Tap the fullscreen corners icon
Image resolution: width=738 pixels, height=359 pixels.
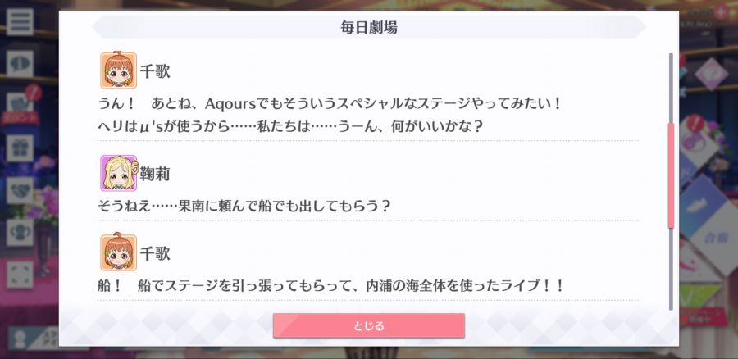point(20,275)
